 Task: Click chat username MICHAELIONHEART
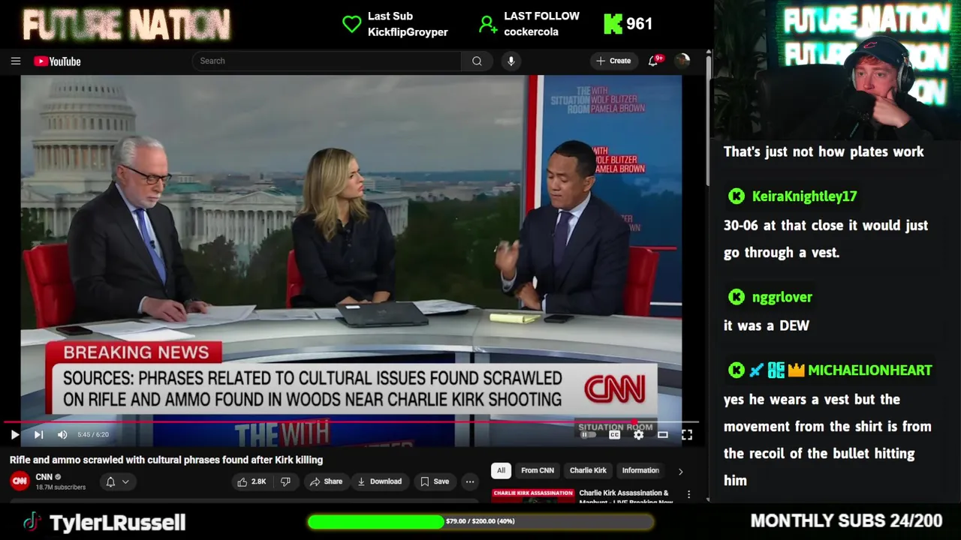pos(869,370)
